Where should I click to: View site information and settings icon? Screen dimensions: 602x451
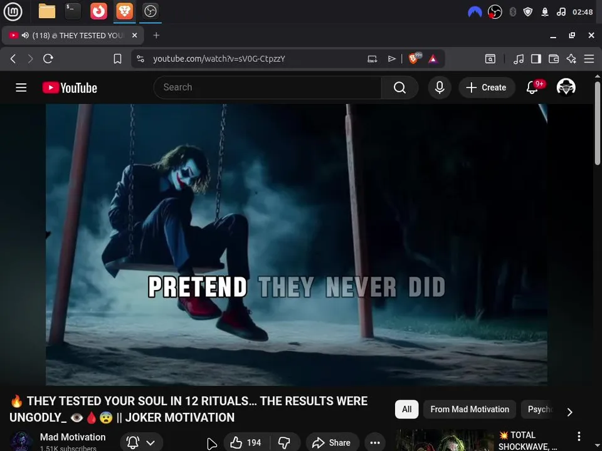[x=140, y=59]
